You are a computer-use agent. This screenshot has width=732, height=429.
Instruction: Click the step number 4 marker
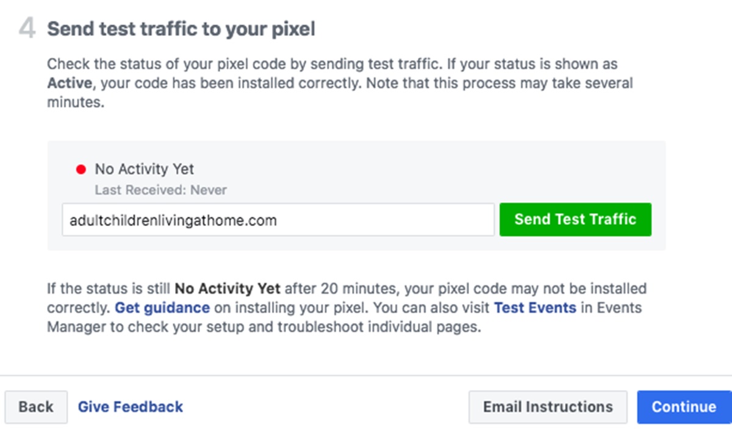point(26,29)
